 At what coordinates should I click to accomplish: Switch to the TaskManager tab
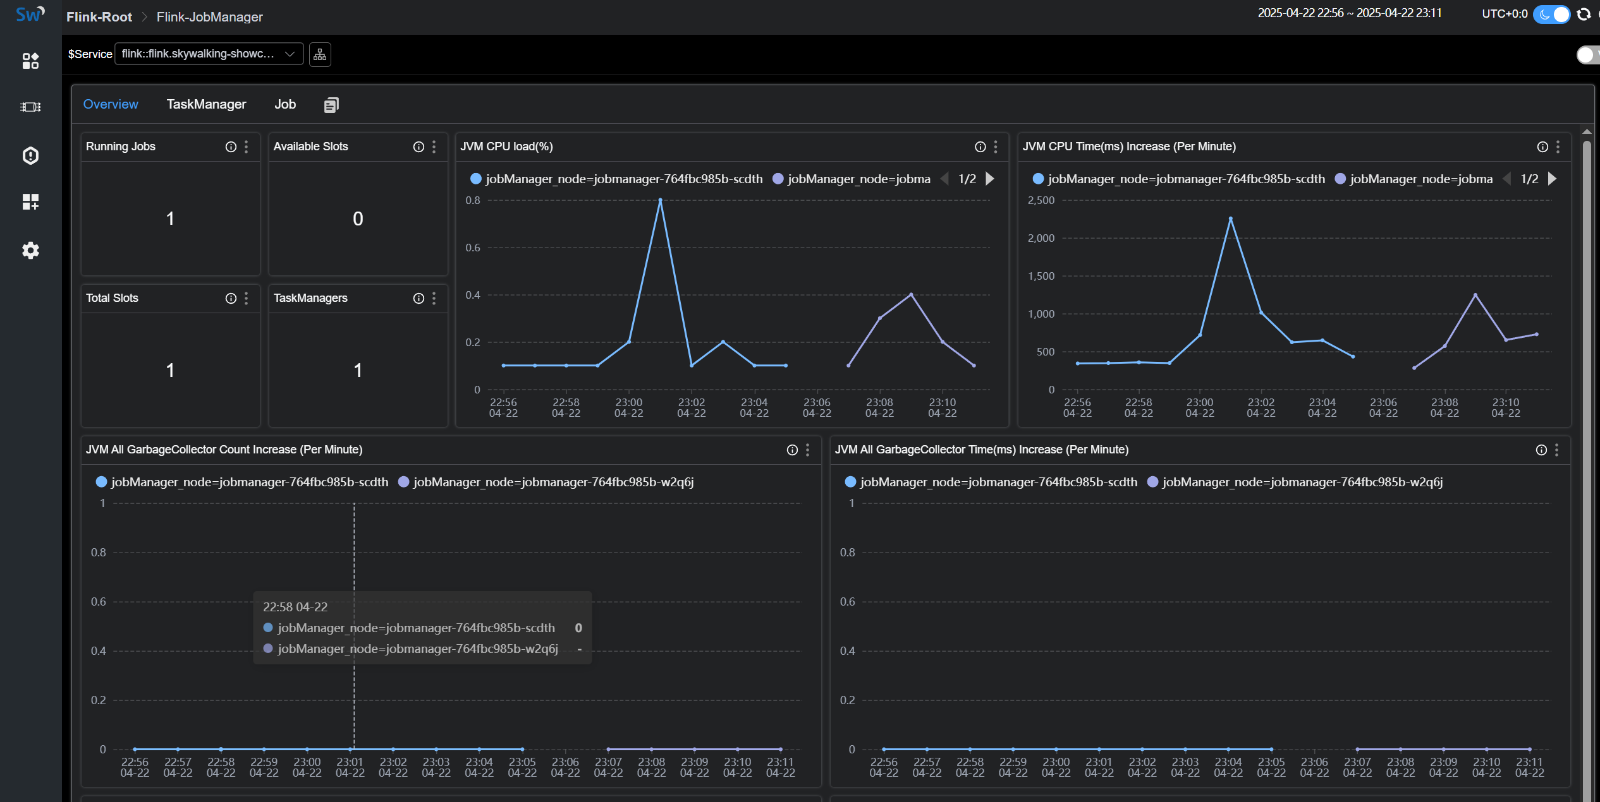coord(206,104)
